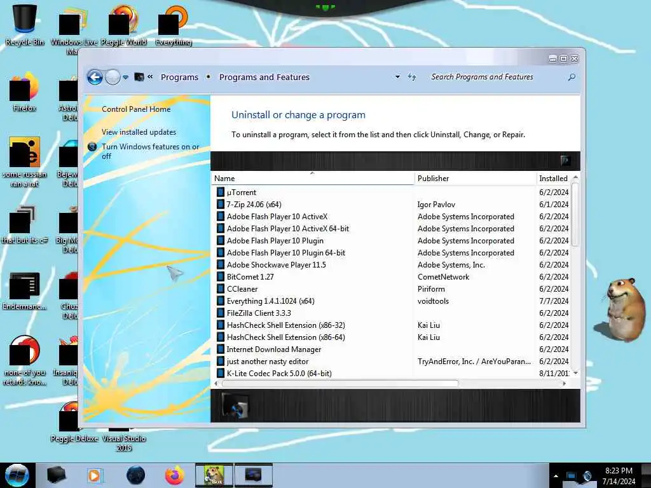Select CCleaner program icon
The image size is (651, 488).
coord(221,289)
